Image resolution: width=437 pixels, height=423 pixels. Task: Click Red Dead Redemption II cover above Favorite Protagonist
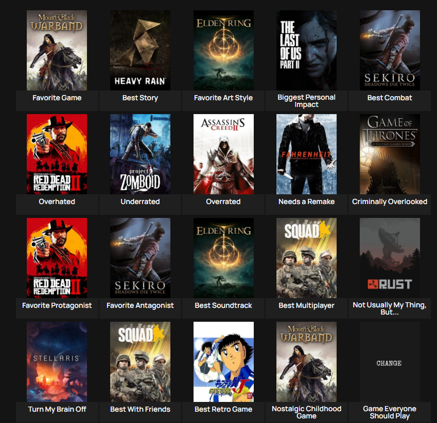[x=57, y=258]
